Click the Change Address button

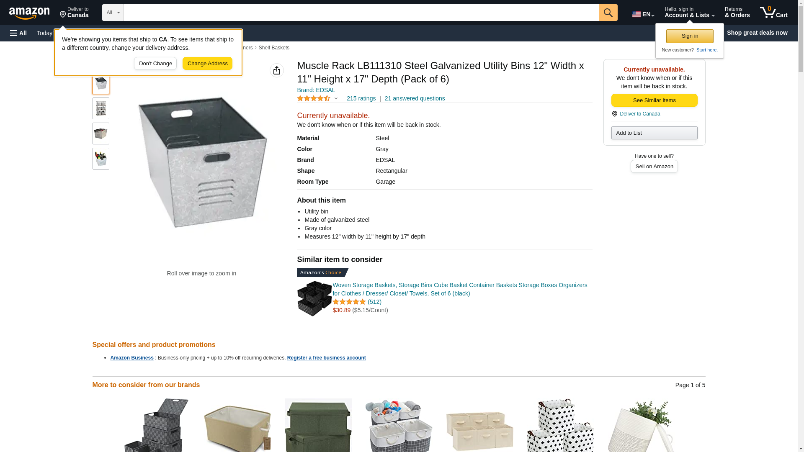coord(207,64)
